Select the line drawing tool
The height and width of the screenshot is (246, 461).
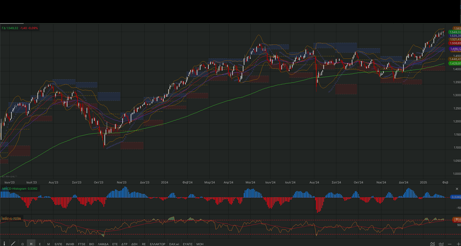coord(13,244)
